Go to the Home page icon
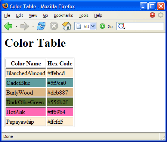The height and width of the screenshot is (142, 167). click(67, 26)
